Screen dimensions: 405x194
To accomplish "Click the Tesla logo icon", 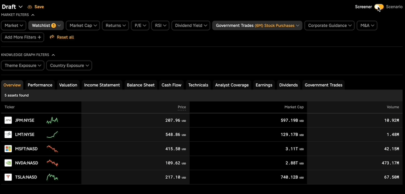I will point(8,177).
